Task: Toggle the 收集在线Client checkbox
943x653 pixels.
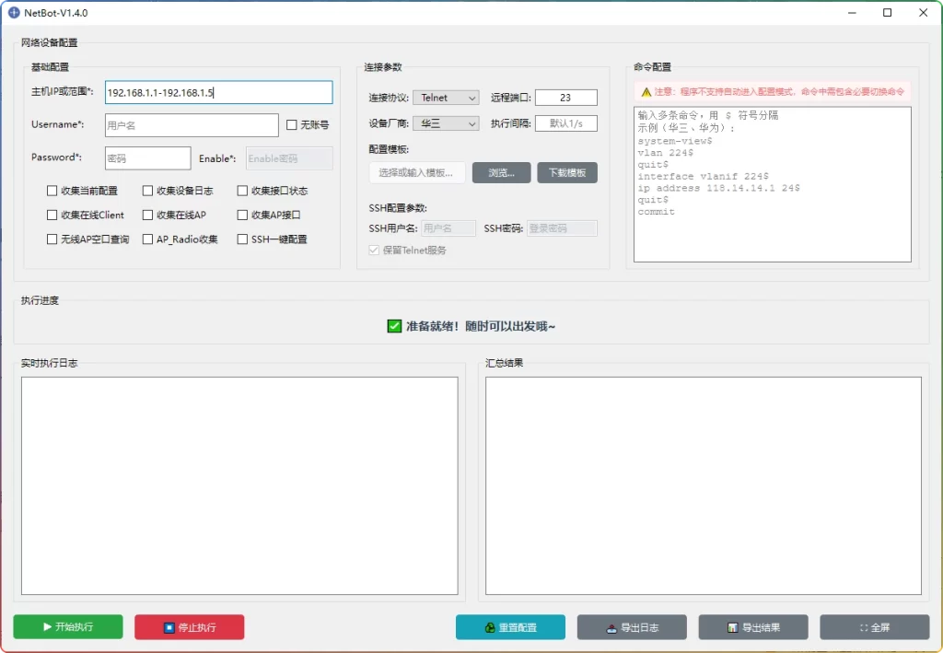Action: pyautogui.click(x=52, y=215)
